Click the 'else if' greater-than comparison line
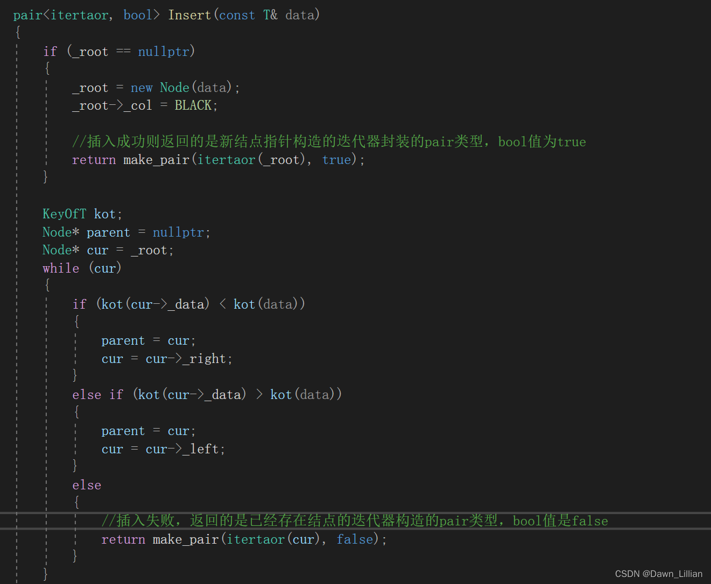711x584 pixels. coord(207,395)
